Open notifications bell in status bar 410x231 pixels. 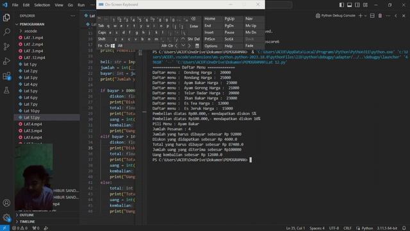click(x=404, y=228)
